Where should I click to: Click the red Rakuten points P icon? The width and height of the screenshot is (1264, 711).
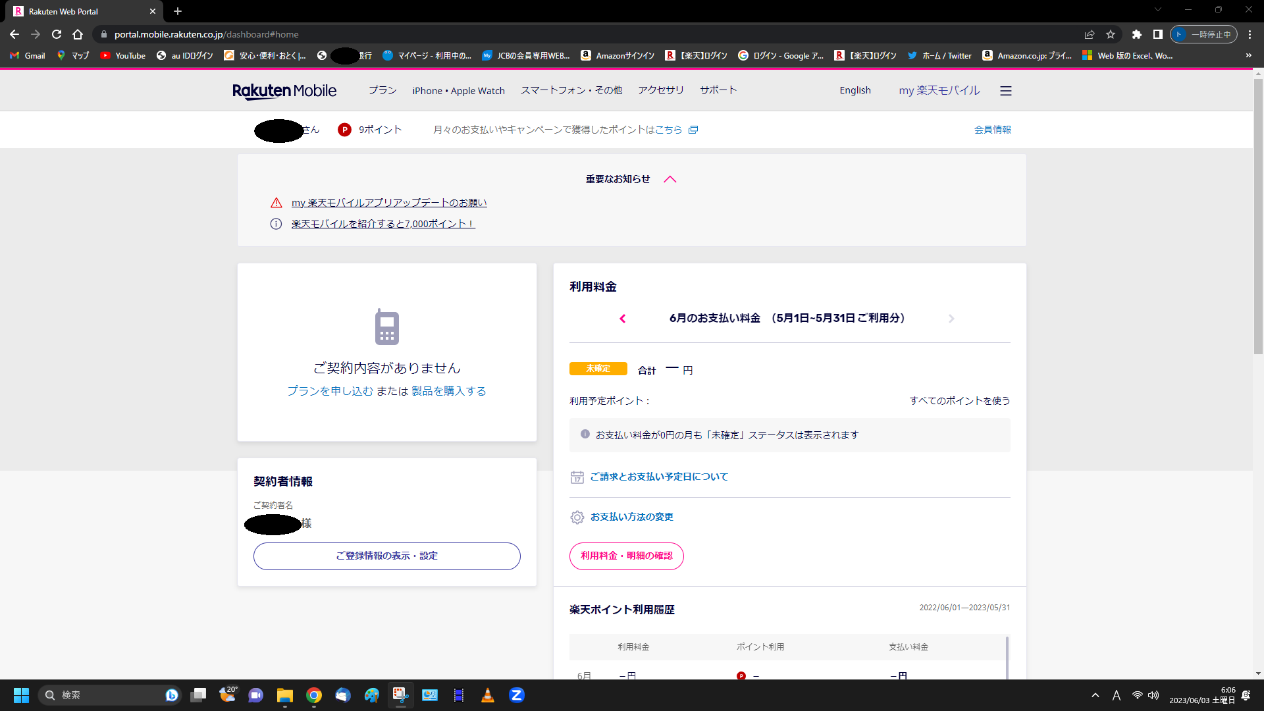click(344, 130)
